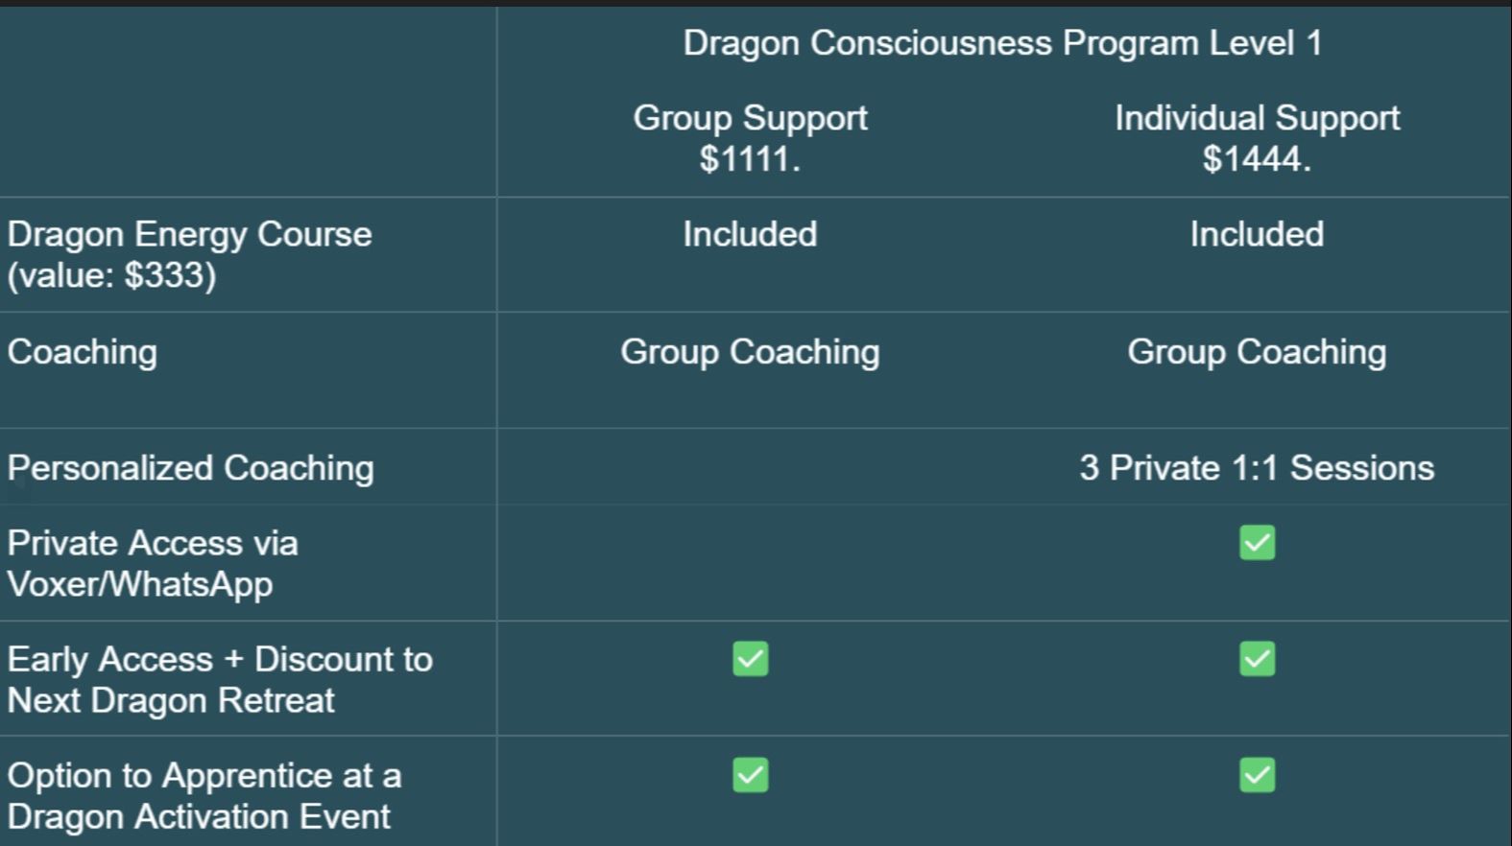Click the Individual Support checkmark for Apprentice option
Viewport: 1512px width, 846px height.
[1257, 775]
